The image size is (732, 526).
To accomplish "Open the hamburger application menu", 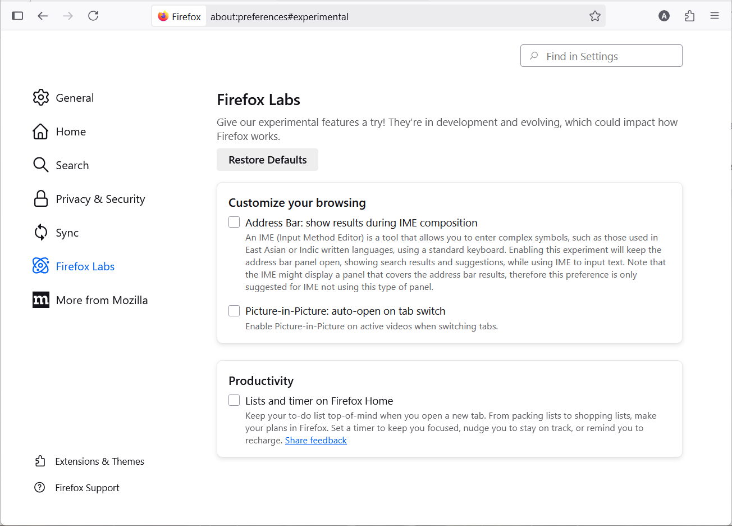I will pyautogui.click(x=715, y=16).
